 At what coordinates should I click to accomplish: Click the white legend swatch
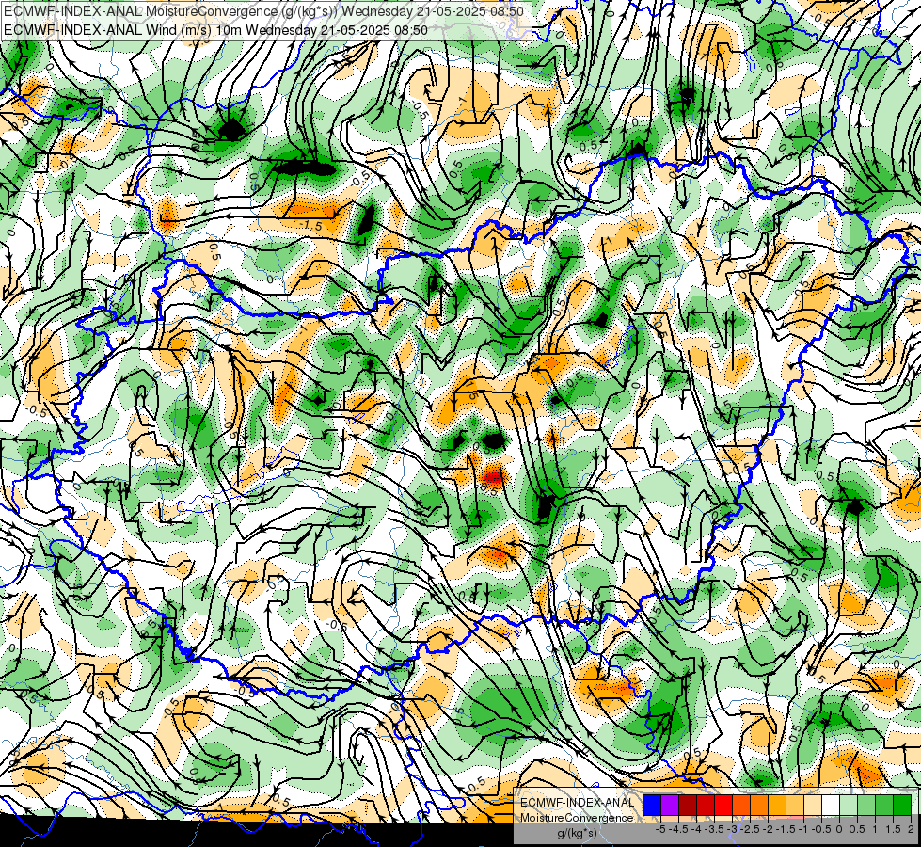tap(831, 806)
